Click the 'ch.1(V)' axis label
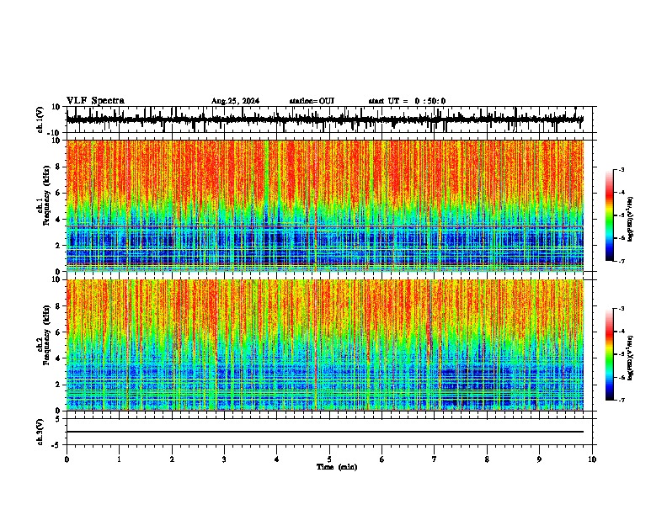 coord(40,119)
